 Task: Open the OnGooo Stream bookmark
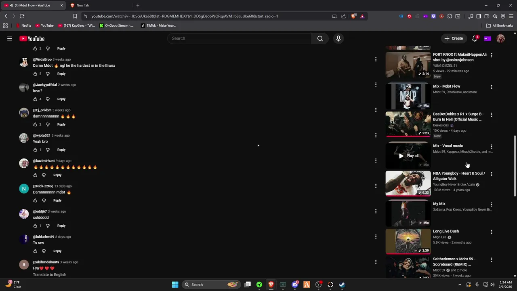116,25
